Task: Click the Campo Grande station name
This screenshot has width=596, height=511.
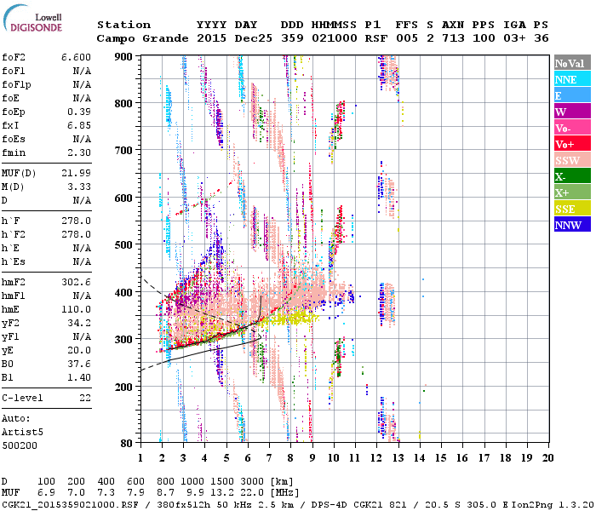Action: click(142, 38)
